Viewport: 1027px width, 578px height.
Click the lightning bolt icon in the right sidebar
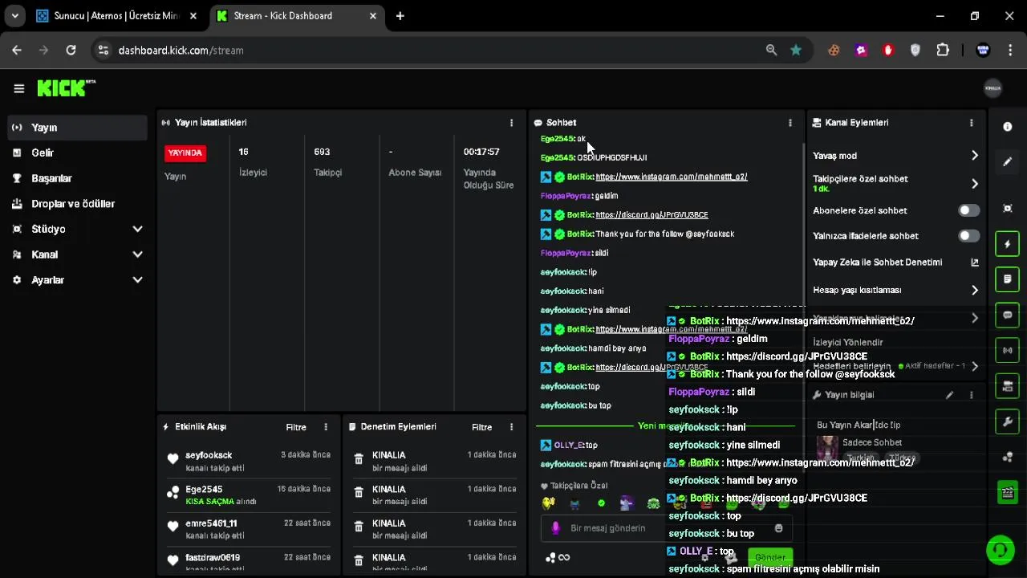1008,244
